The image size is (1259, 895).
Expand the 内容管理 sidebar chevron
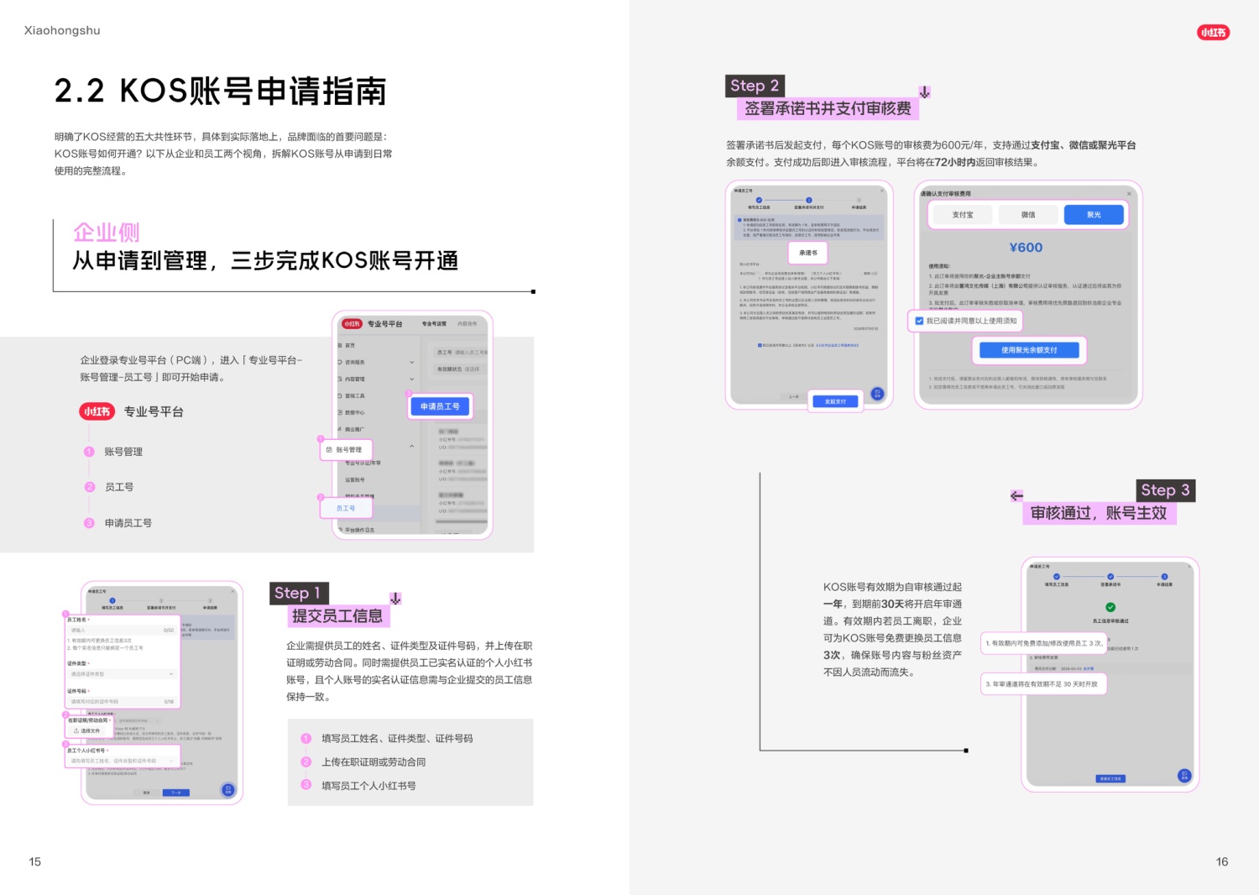(411, 379)
